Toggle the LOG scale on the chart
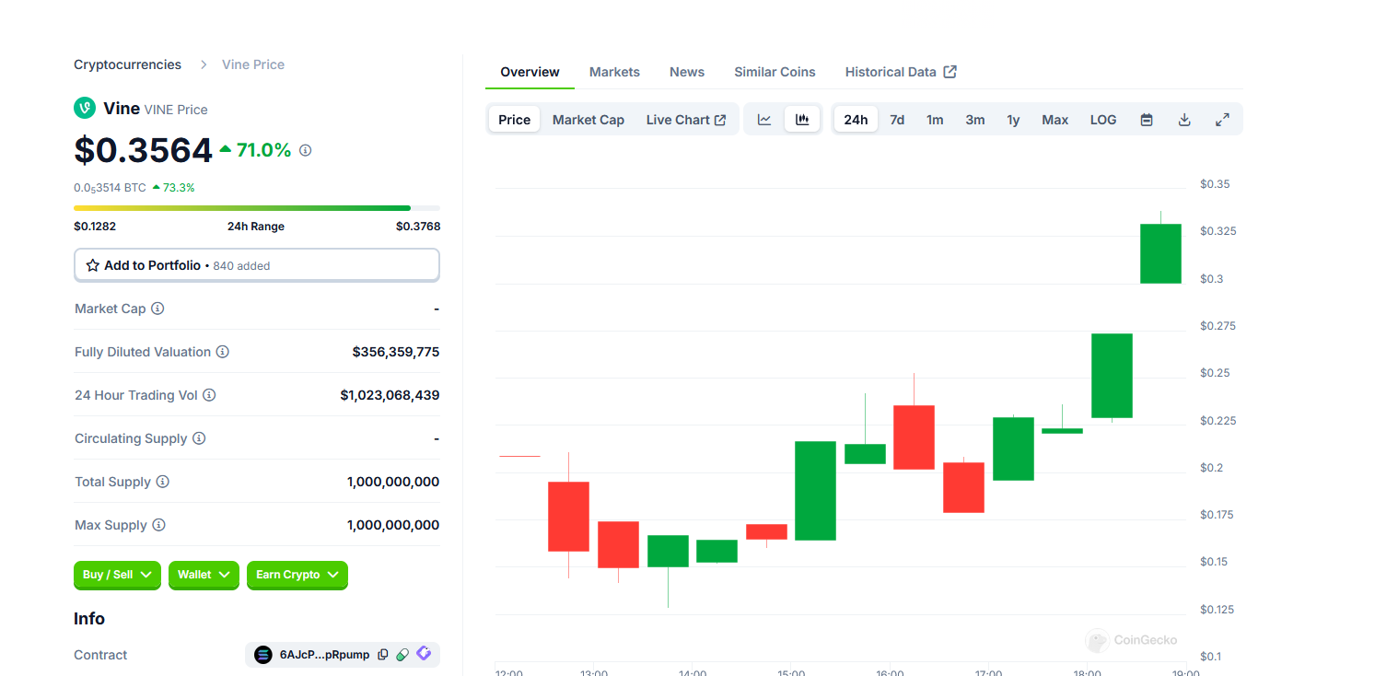Viewport: 1375px width, 676px height. tap(1103, 120)
